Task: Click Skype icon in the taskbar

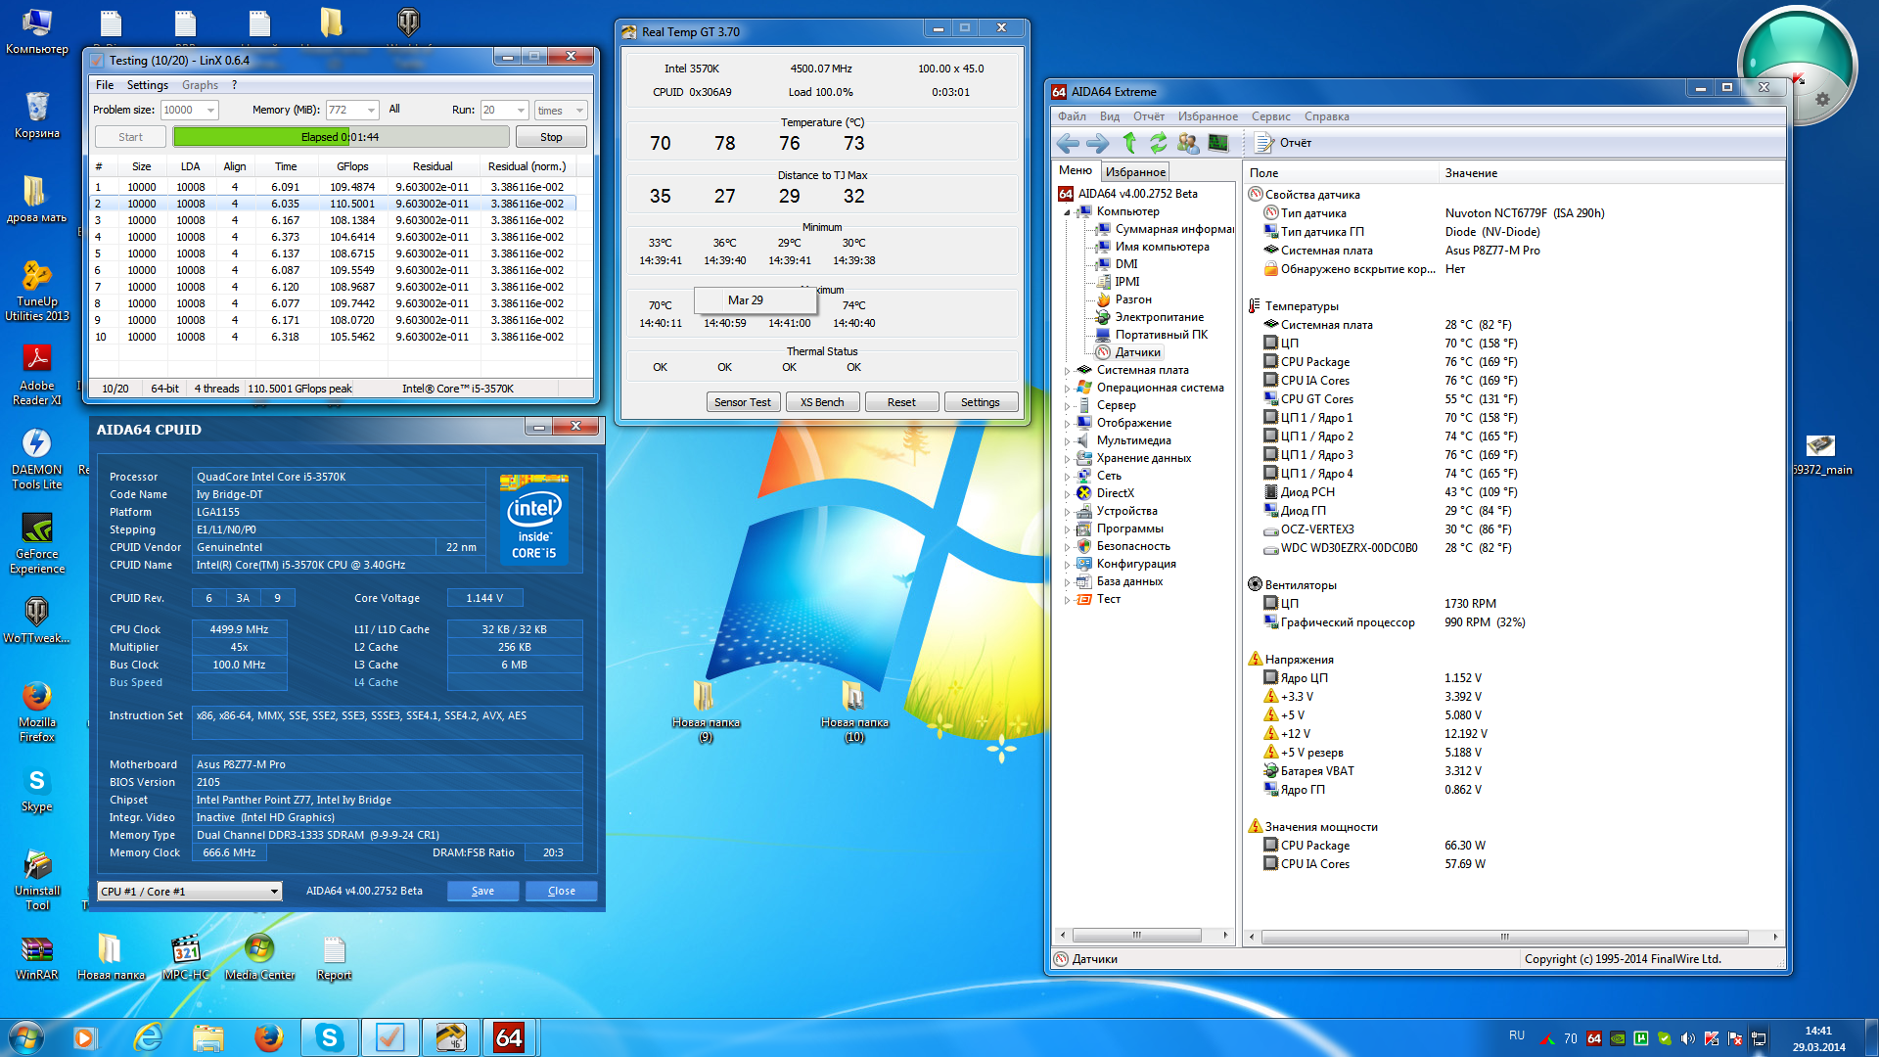Action: 329,1037
